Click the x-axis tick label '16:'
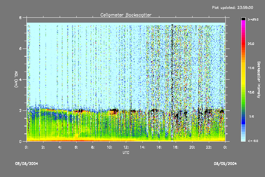The height and width of the screenshot is (177, 265). (159, 147)
